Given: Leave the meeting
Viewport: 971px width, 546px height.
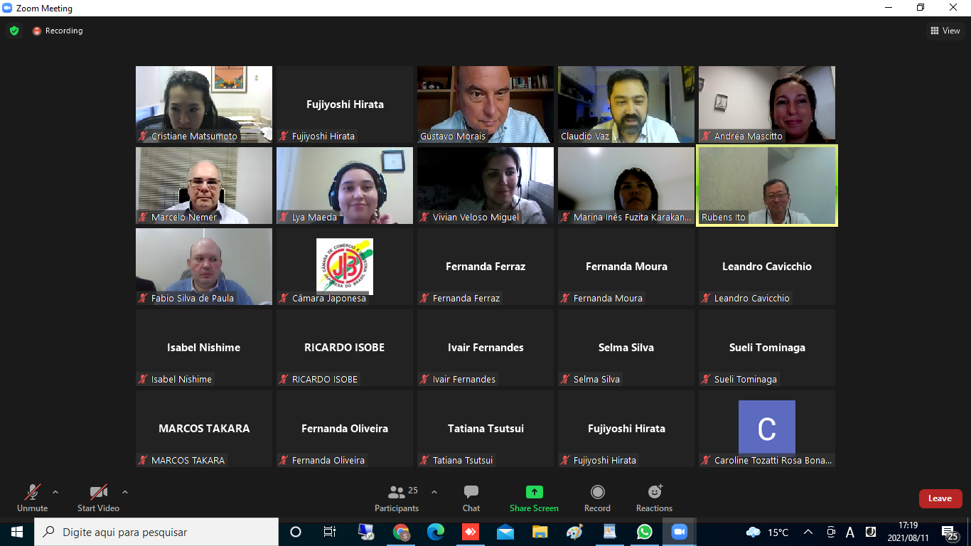Looking at the screenshot, I should [940, 498].
